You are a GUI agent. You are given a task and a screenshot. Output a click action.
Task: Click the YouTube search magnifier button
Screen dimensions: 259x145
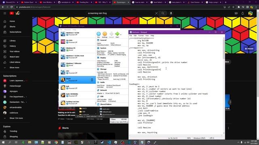click(163, 13)
